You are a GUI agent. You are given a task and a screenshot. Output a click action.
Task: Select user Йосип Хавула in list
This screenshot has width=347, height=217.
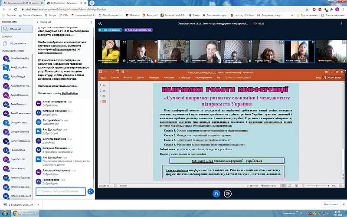pyautogui.click(x=17, y=168)
